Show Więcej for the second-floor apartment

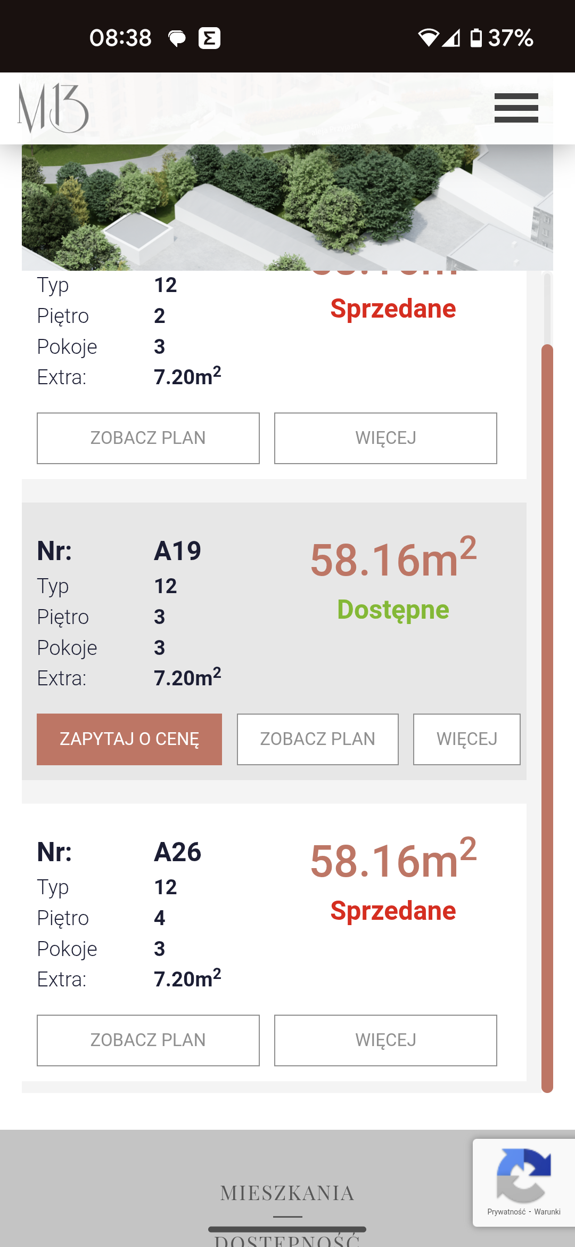coord(385,438)
